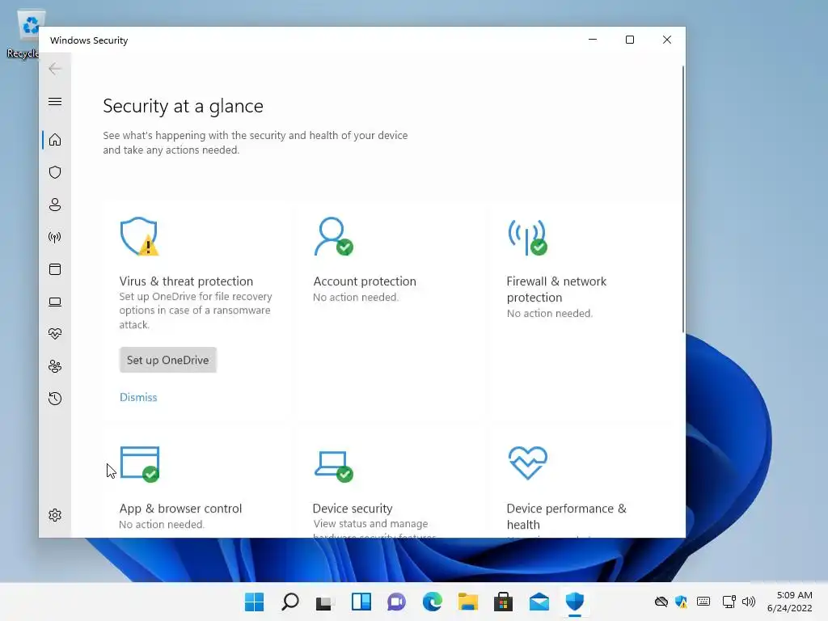Open volume control tray icon

749,602
